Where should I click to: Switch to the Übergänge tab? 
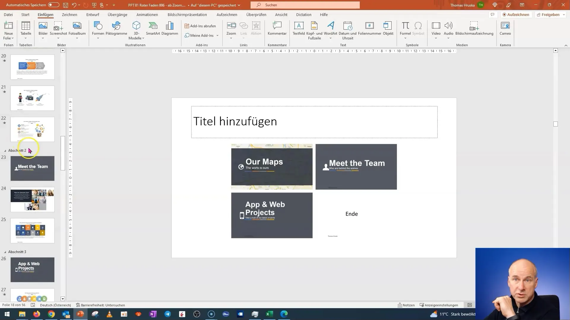click(118, 15)
